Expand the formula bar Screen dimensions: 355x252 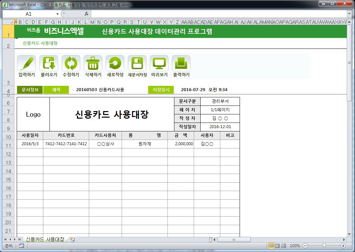[349, 14]
